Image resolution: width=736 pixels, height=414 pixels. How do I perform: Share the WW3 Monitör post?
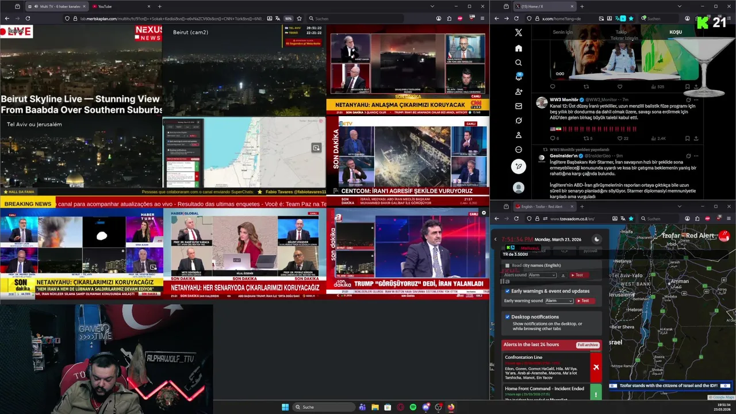pyautogui.click(x=696, y=138)
